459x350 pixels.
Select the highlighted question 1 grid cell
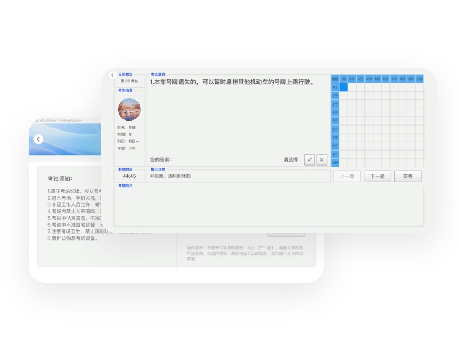pos(344,87)
